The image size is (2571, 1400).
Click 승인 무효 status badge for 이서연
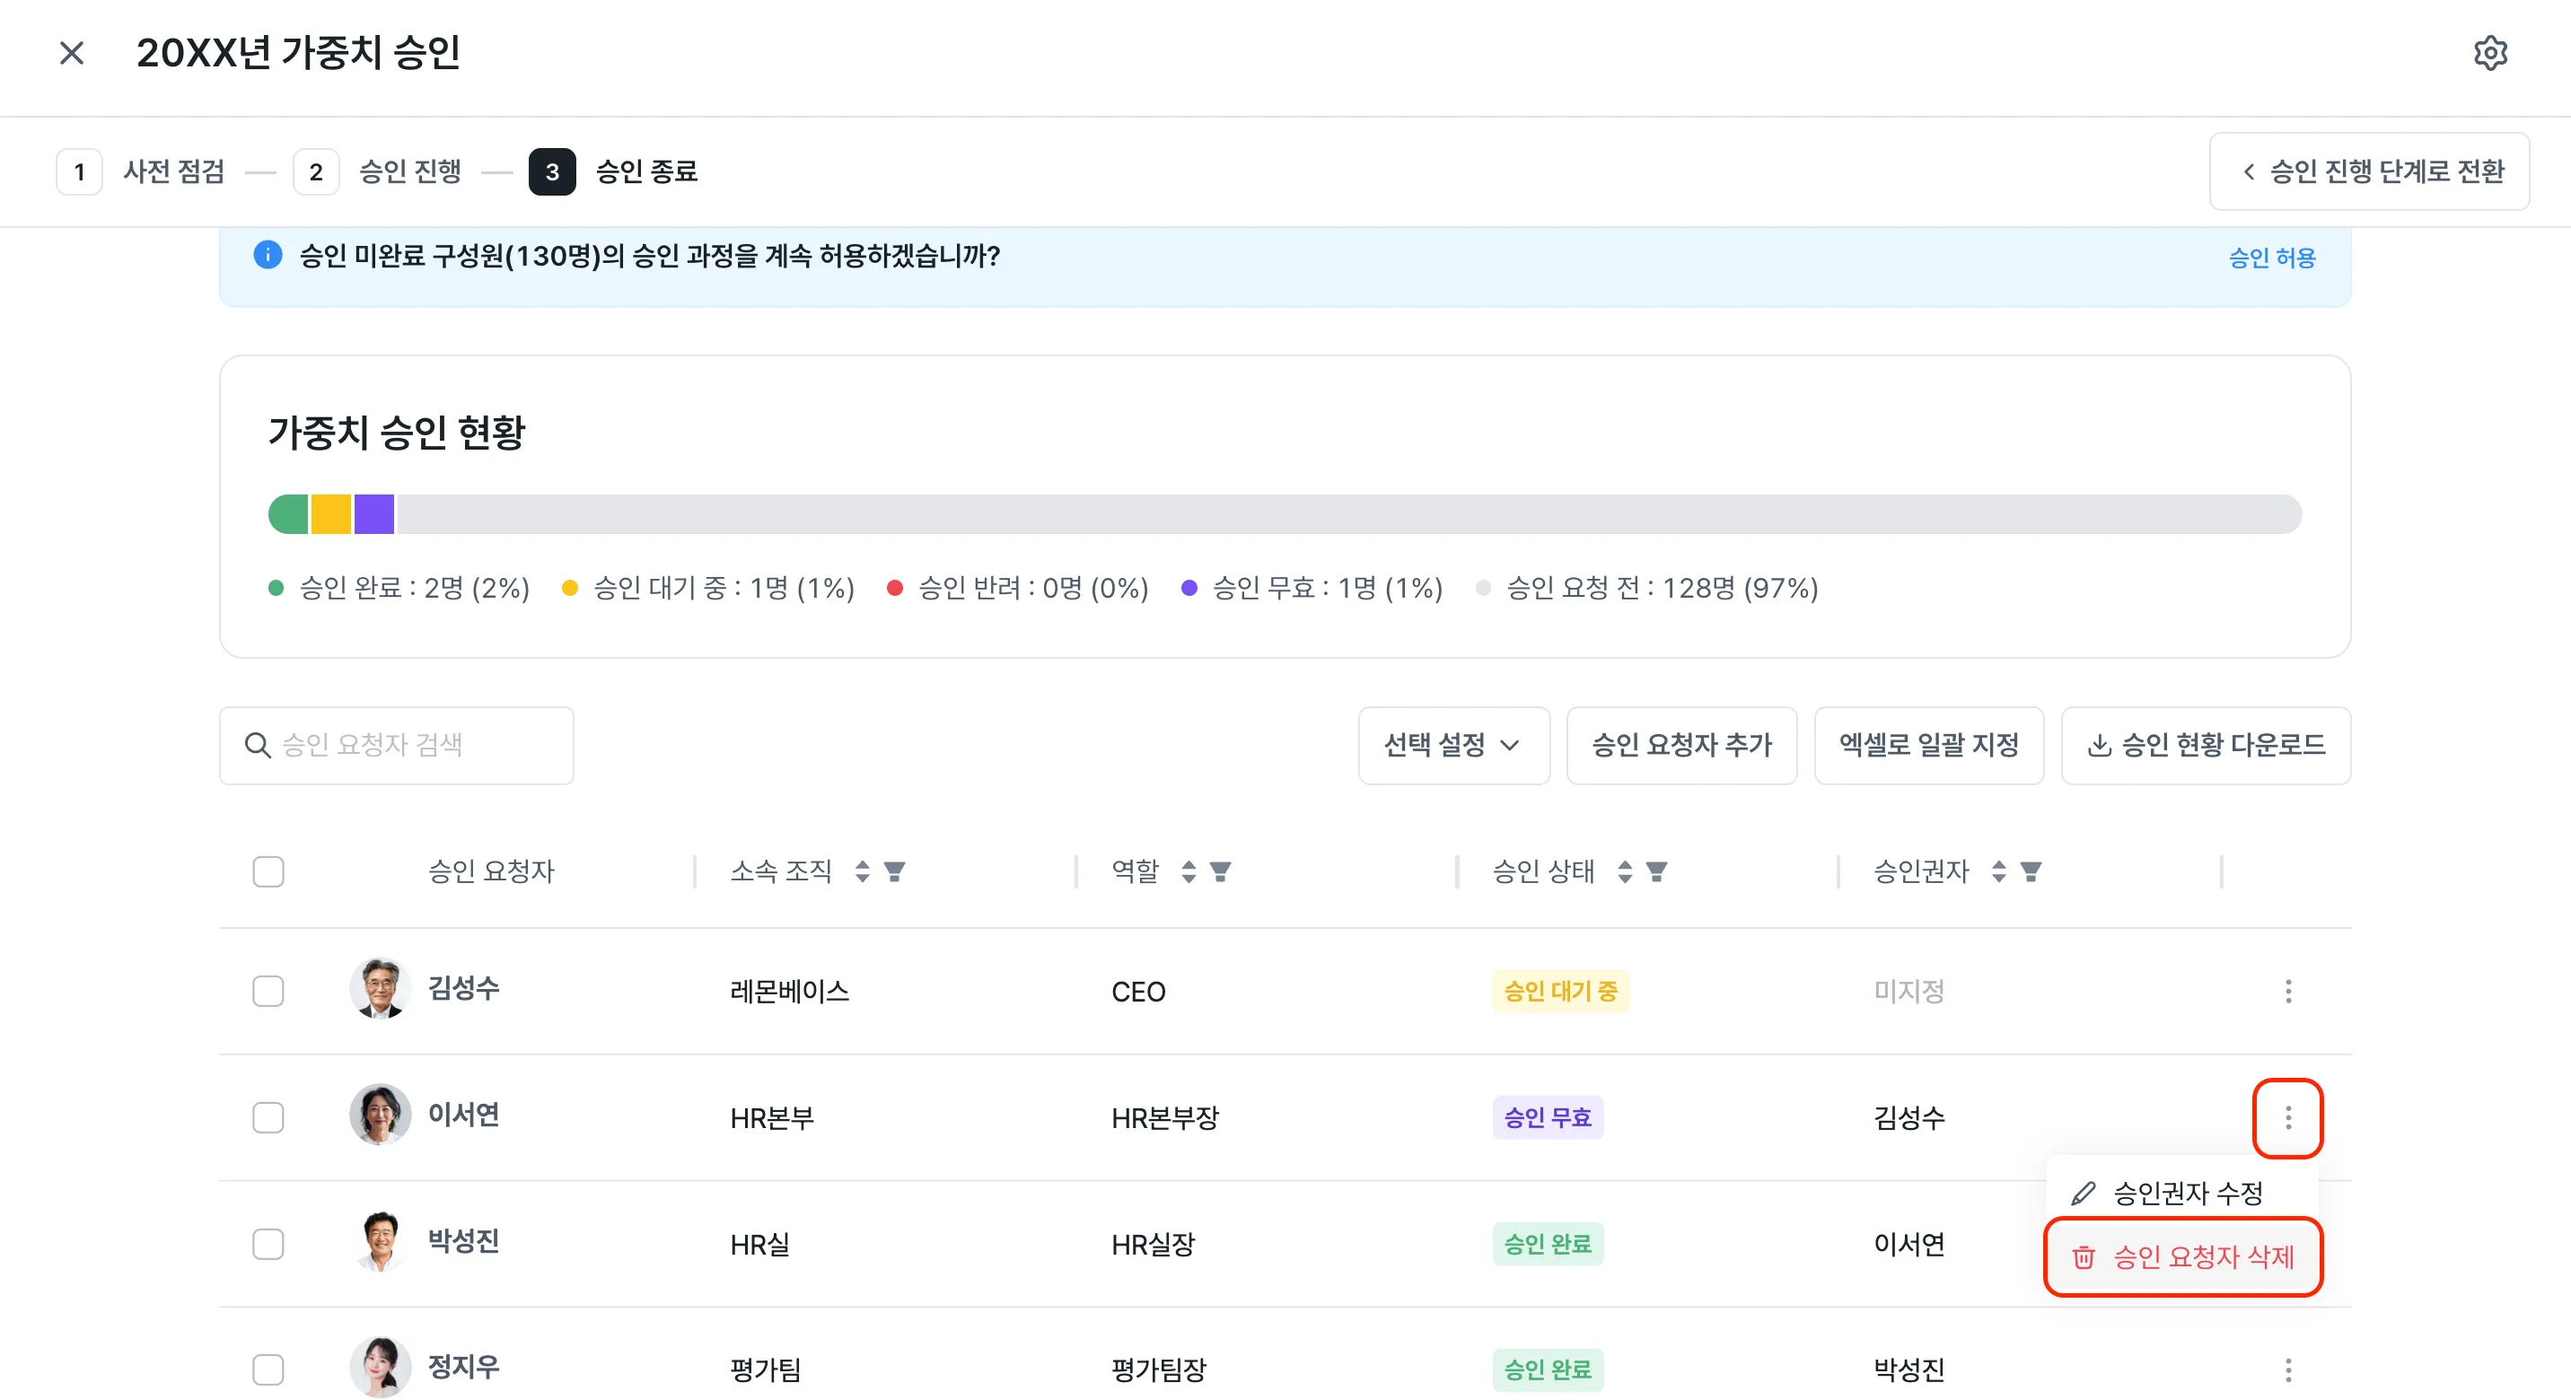pos(1548,1117)
